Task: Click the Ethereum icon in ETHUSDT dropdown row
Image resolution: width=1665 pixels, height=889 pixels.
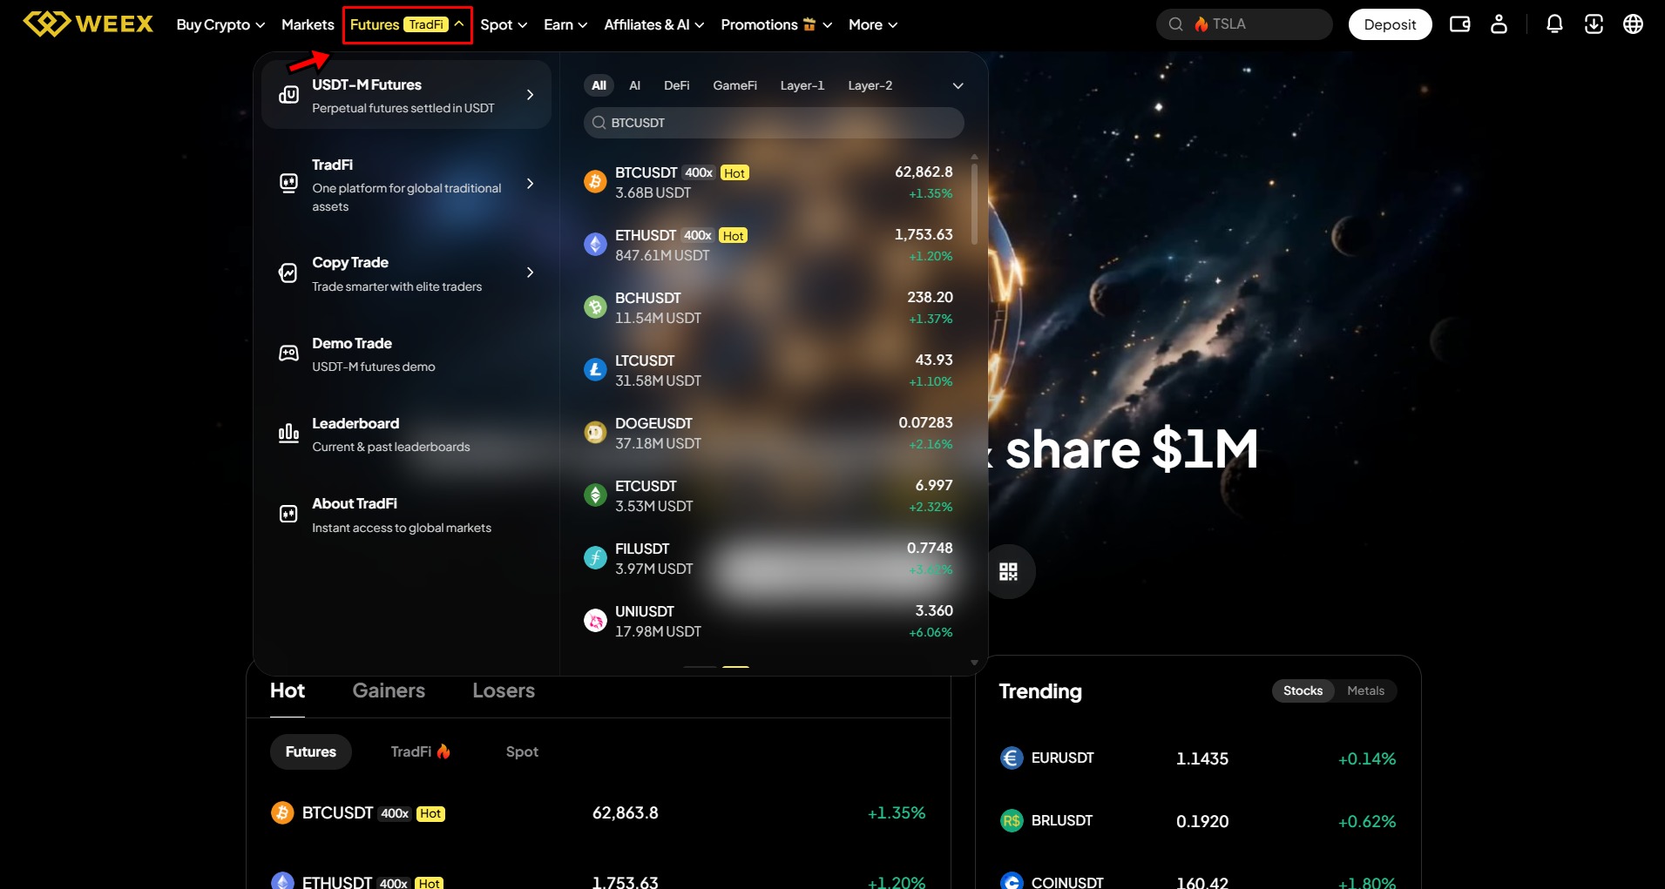Action: click(595, 244)
